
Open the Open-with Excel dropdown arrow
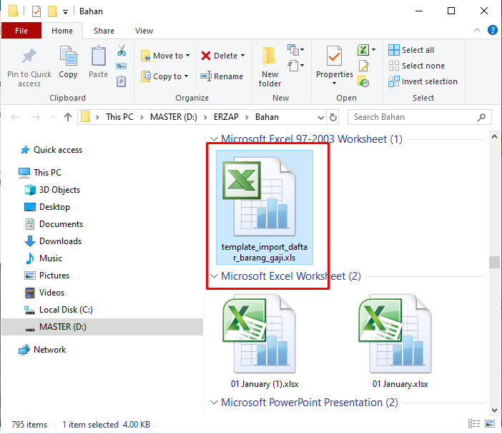click(373, 50)
